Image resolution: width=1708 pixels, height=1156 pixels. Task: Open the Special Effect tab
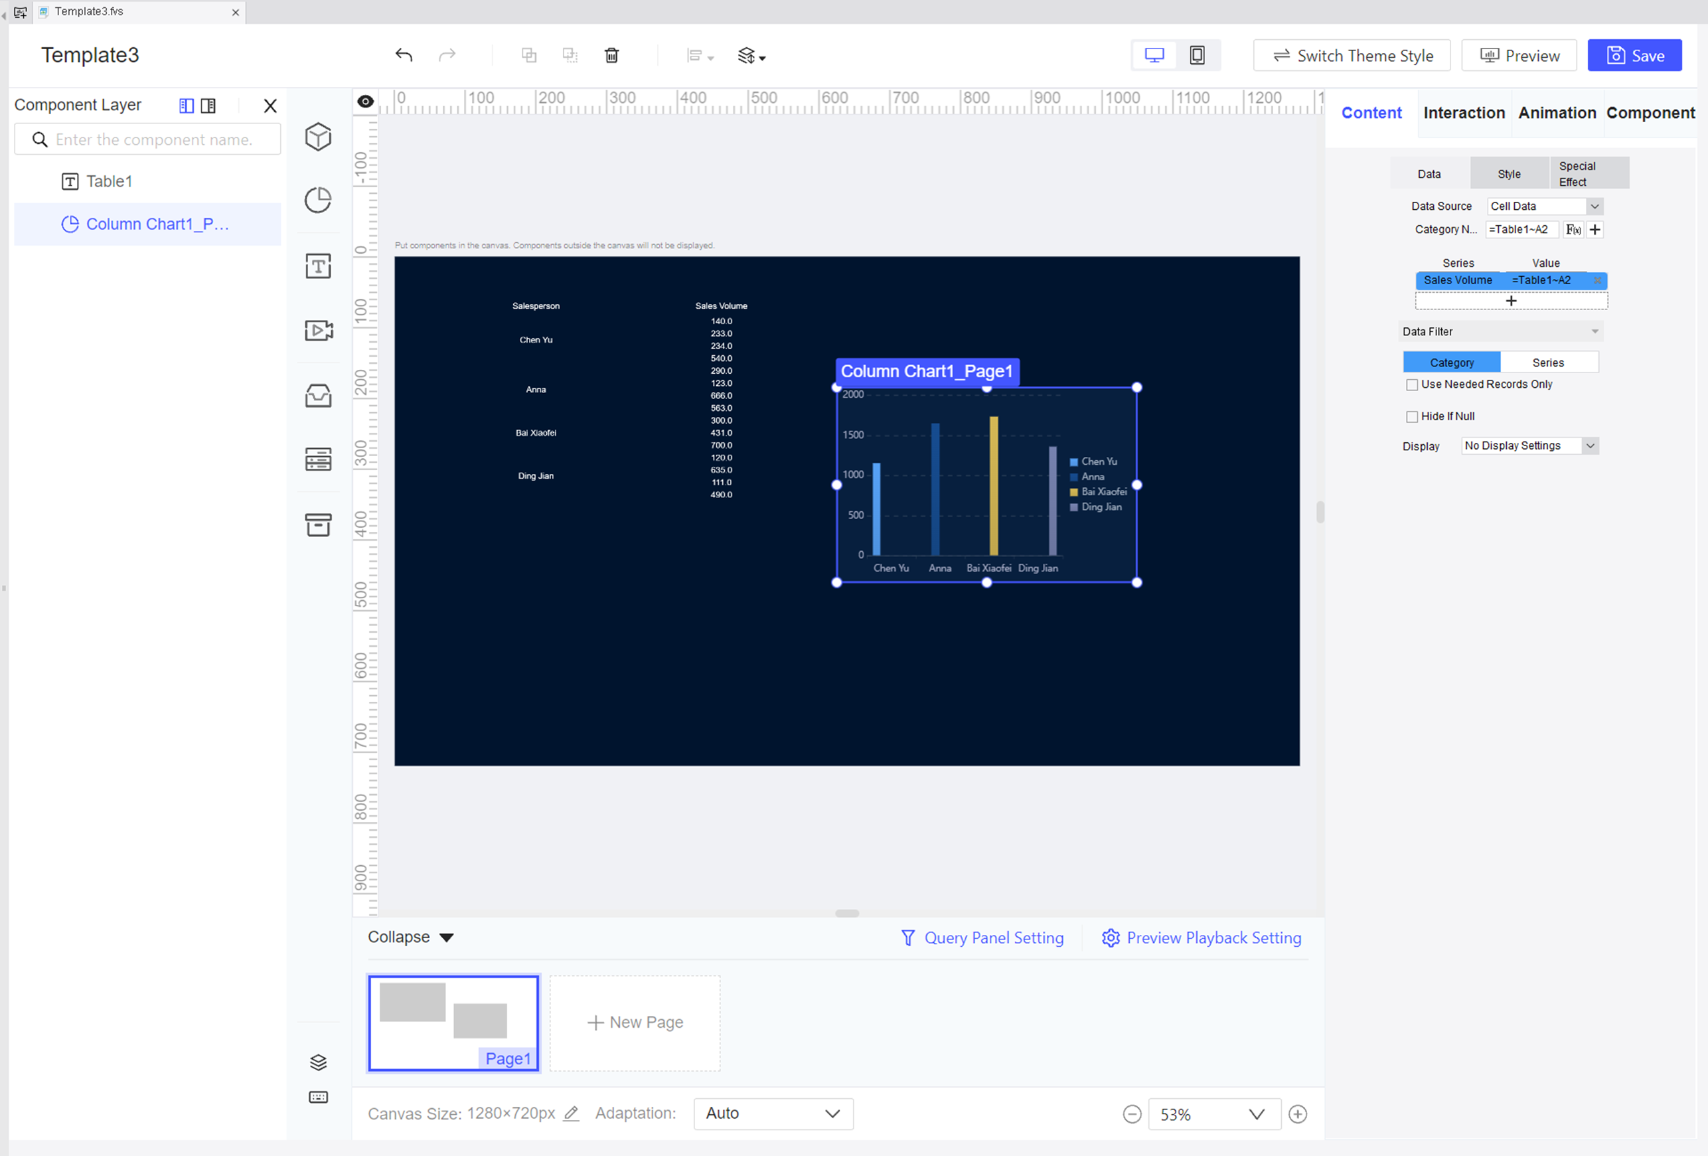pyautogui.click(x=1577, y=173)
